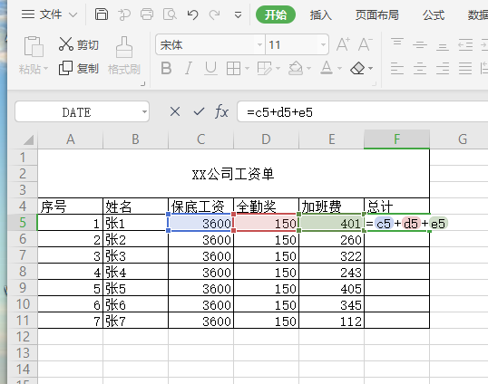Click the XX公司工资单 title cell
Screen dimensions: 488x384
coord(233,174)
